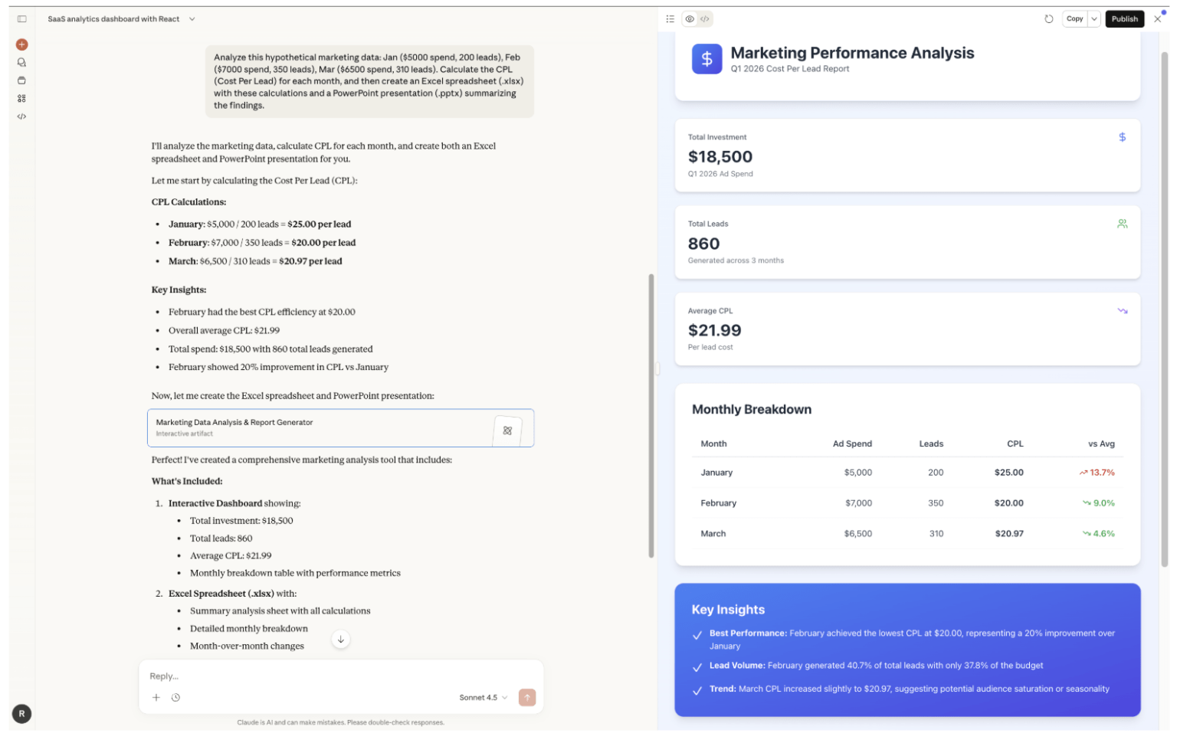This screenshot has width=1177, height=743.
Task: Switch artifact to preview eye view
Action: click(690, 19)
